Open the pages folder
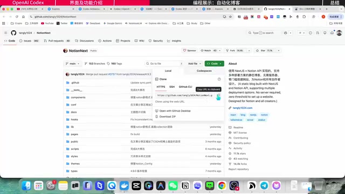 tap(74, 134)
